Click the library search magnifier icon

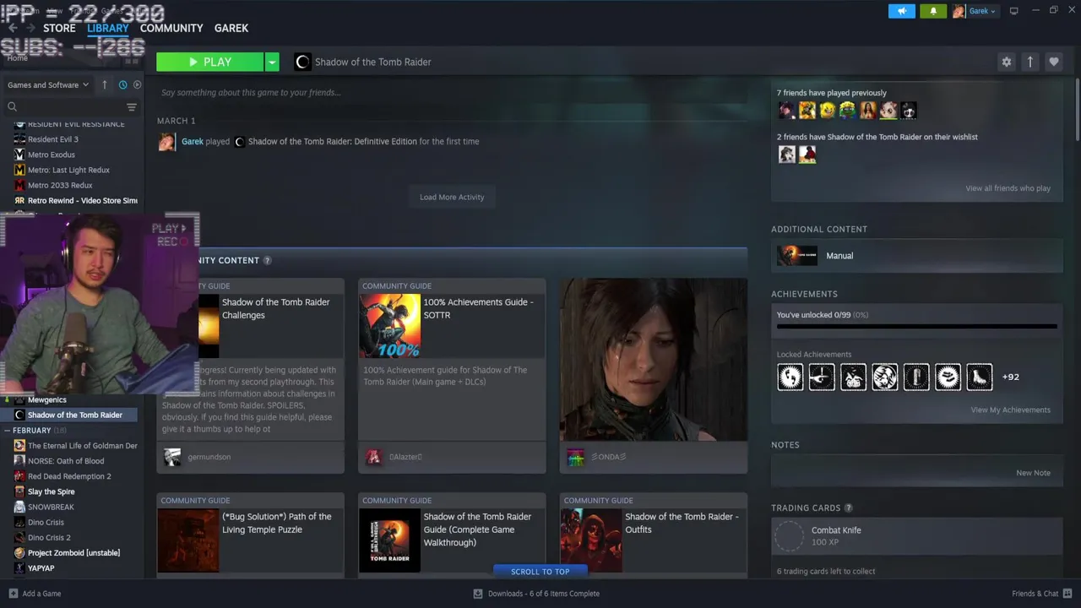click(x=13, y=106)
